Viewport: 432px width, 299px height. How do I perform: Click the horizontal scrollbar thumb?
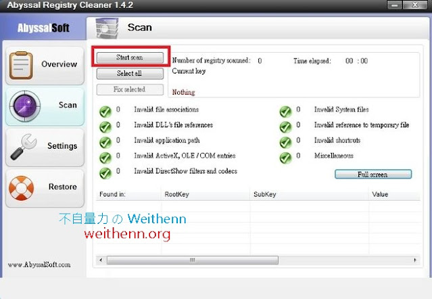coord(193,260)
